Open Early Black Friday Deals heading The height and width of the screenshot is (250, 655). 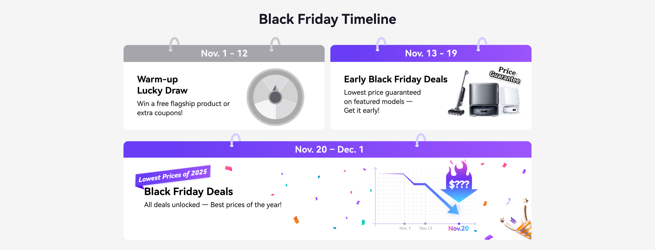coord(396,79)
